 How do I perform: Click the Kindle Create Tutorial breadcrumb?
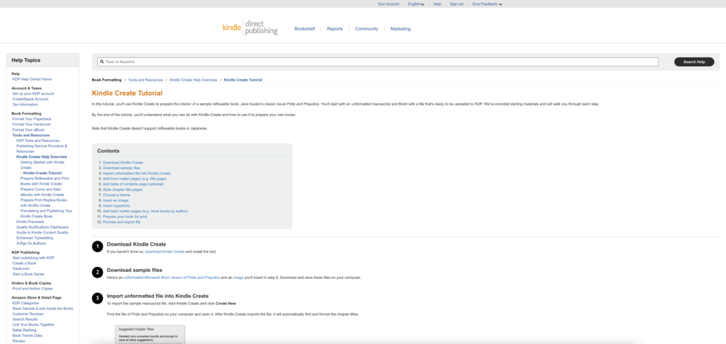[243, 80]
